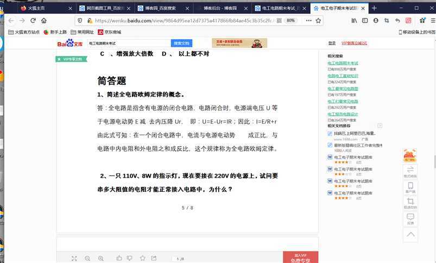Click the feedback chat icon in floating sidebar

(x=410, y=218)
